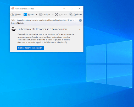The width and height of the screenshot is (134, 107).
Task: Click the Cancelar X icon
Action: (57, 14)
